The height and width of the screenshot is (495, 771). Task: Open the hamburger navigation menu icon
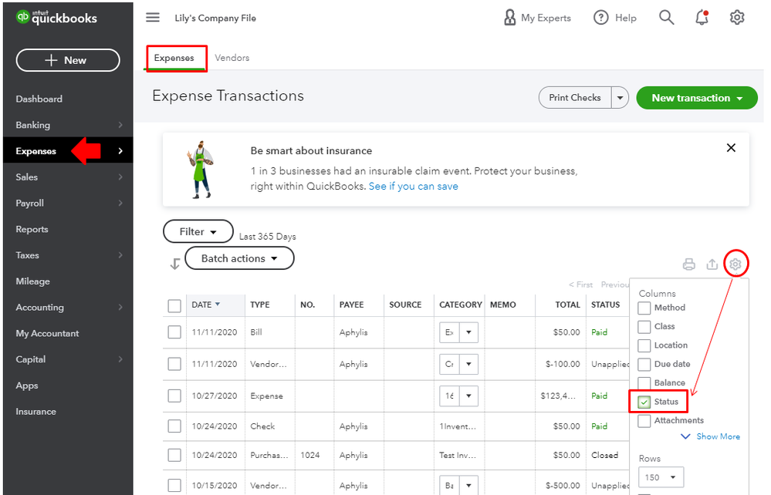click(153, 18)
